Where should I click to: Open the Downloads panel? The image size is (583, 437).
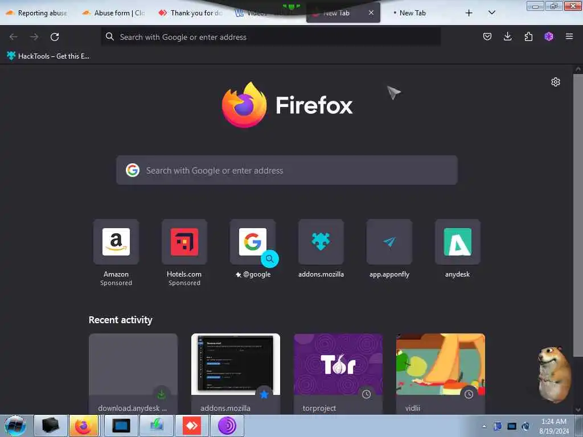click(507, 36)
